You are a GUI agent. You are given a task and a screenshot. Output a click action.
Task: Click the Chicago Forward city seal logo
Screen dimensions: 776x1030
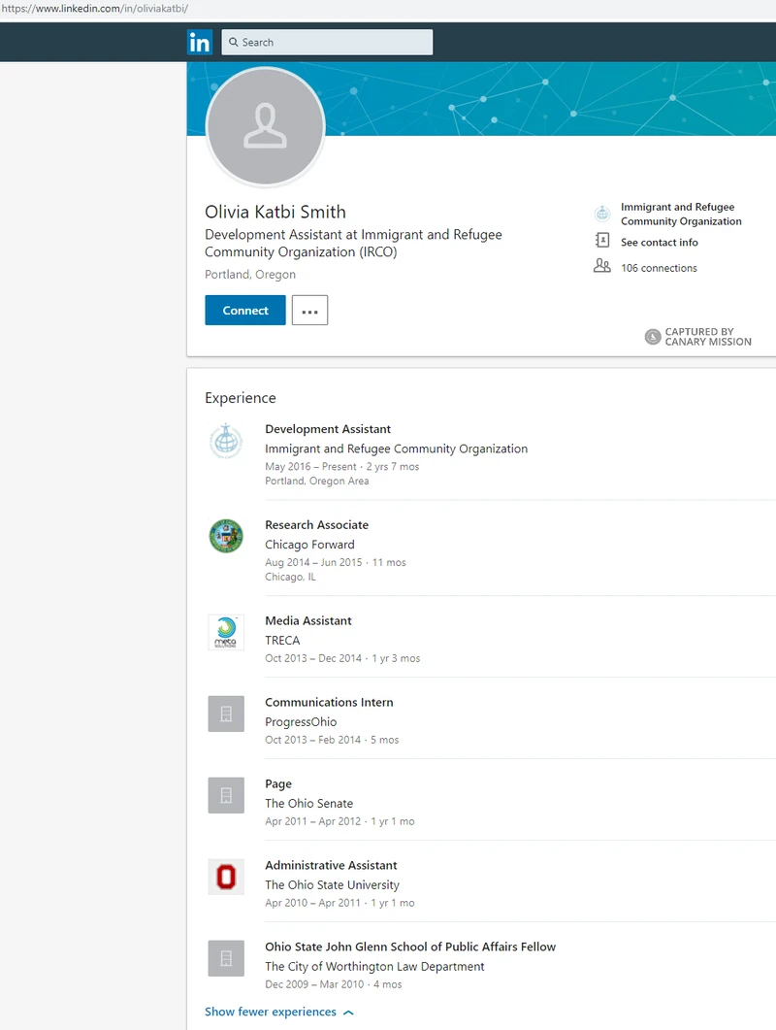click(x=226, y=536)
